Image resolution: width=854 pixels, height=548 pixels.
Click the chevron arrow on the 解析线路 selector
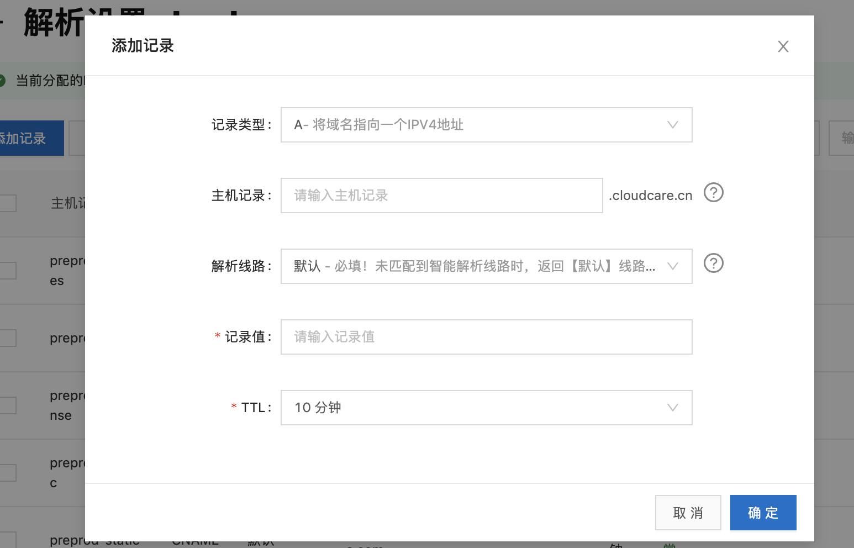coord(672,266)
